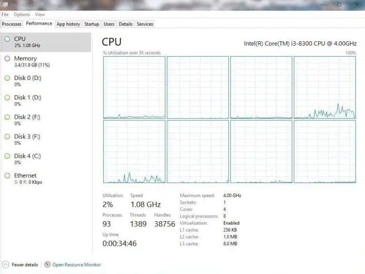Select the CPU circle icon in sidebar
Screen dimensions: 365x274
point(8,39)
